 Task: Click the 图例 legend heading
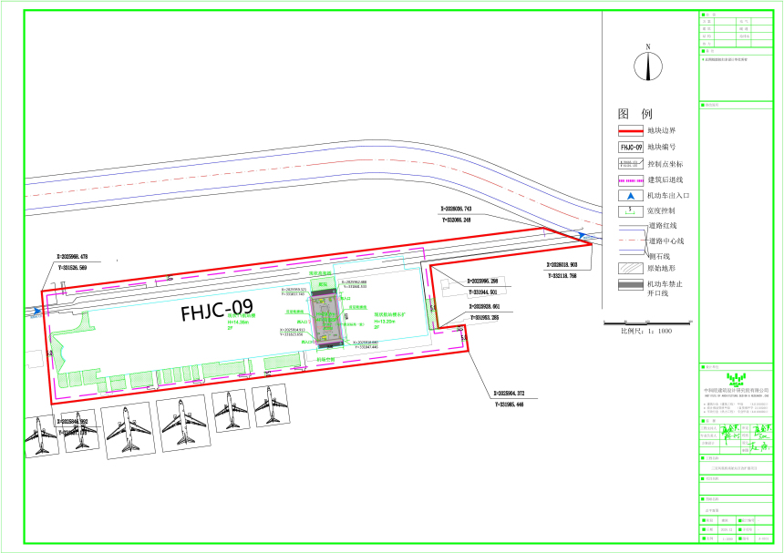pos(635,114)
